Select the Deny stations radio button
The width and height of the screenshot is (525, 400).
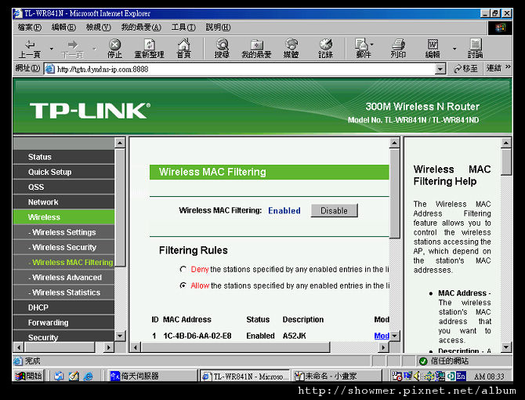183,269
